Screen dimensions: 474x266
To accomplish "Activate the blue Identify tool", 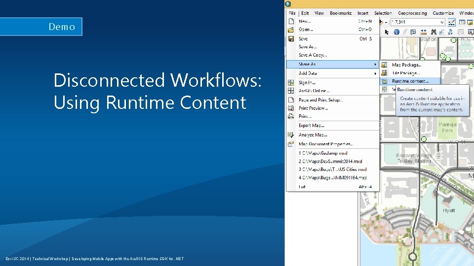I will pos(396,32).
